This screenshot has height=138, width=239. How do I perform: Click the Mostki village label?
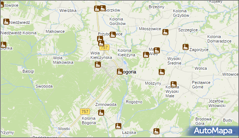[x=64, y=129]
